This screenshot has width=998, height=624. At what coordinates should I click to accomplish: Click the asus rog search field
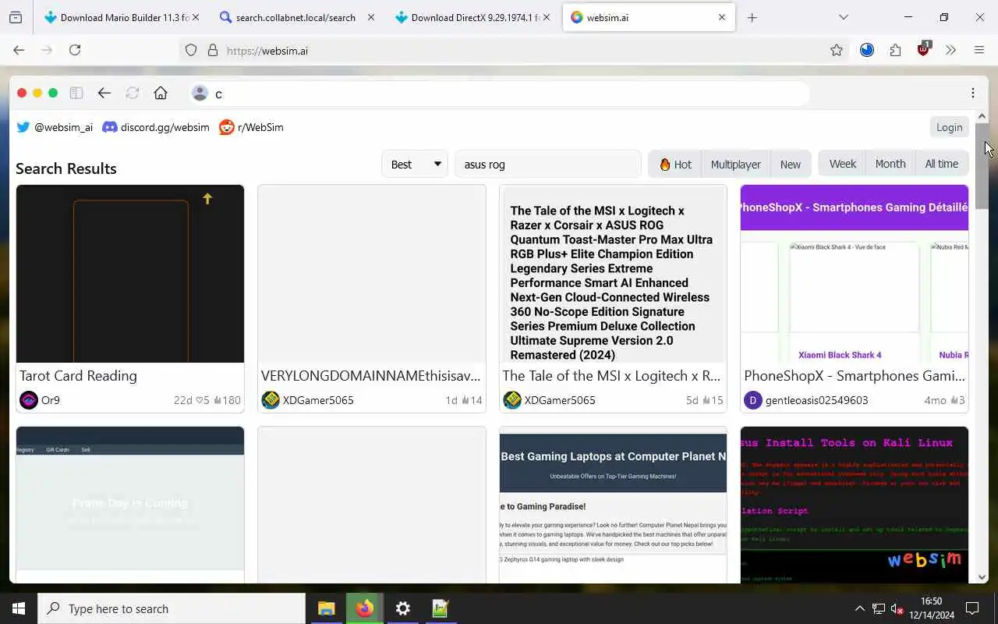(547, 164)
